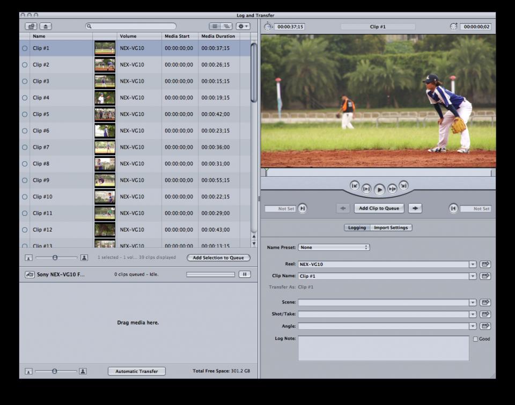Click the go to previous edit button
This screenshot has width=515, height=405.
(355, 185)
